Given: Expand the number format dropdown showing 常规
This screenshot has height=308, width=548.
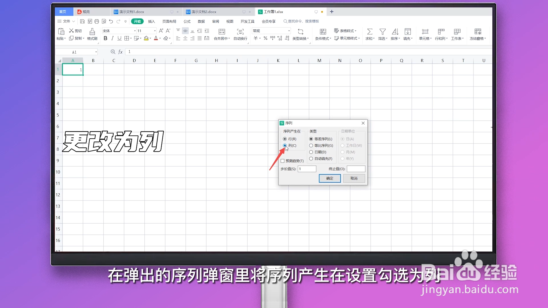Looking at the screenshot, I should coord(289,31).
